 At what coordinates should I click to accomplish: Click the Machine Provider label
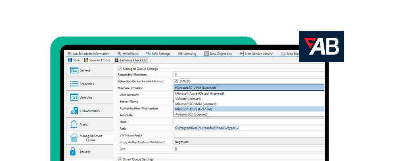pos(130,88)
